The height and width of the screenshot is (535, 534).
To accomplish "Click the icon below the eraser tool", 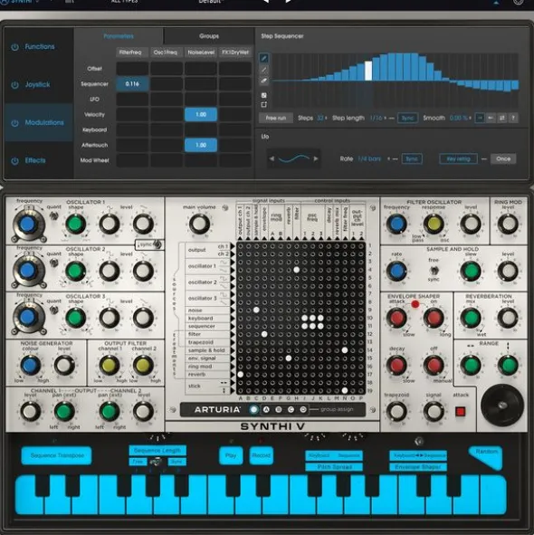I will point(263,95).
